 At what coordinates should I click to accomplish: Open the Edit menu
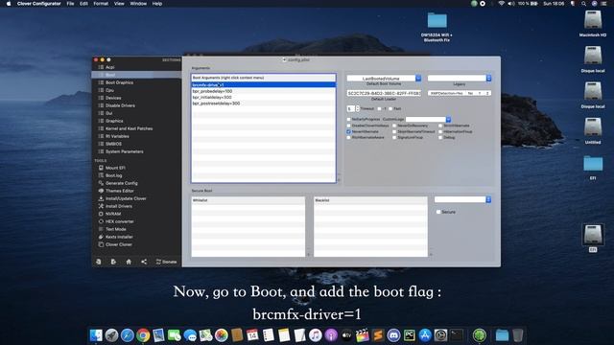pos(83,4)
